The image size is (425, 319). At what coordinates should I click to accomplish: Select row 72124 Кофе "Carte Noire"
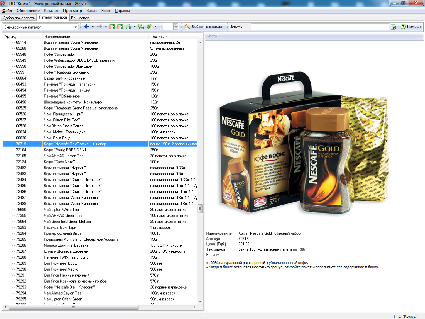[100, 162]
